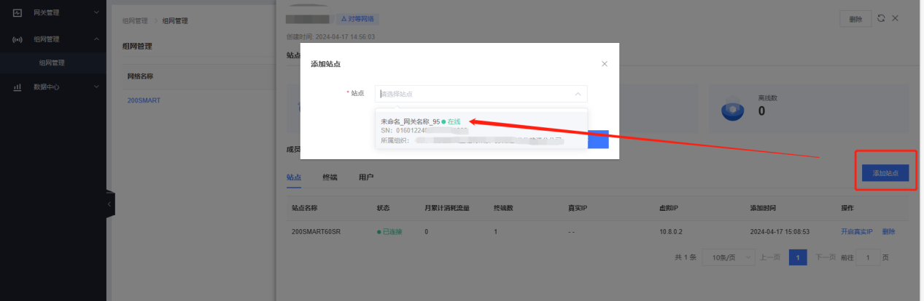Click the 开启真实IP link
This screenshot has width=924, height=301.
pyautogui.click(x=856, y=231)
